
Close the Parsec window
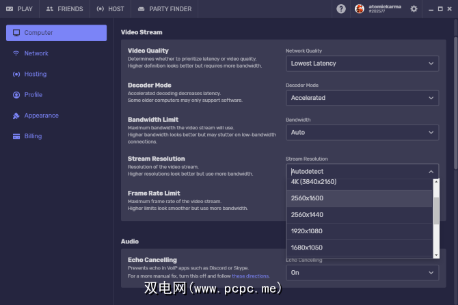point(450,9)
